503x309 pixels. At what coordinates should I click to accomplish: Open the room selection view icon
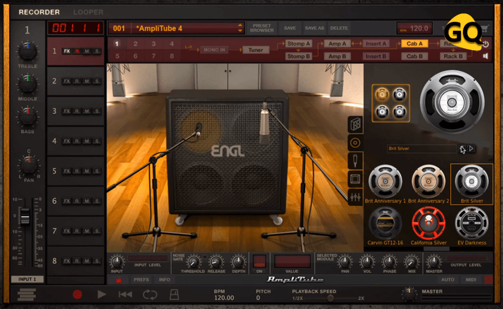(x=355, y=179)
